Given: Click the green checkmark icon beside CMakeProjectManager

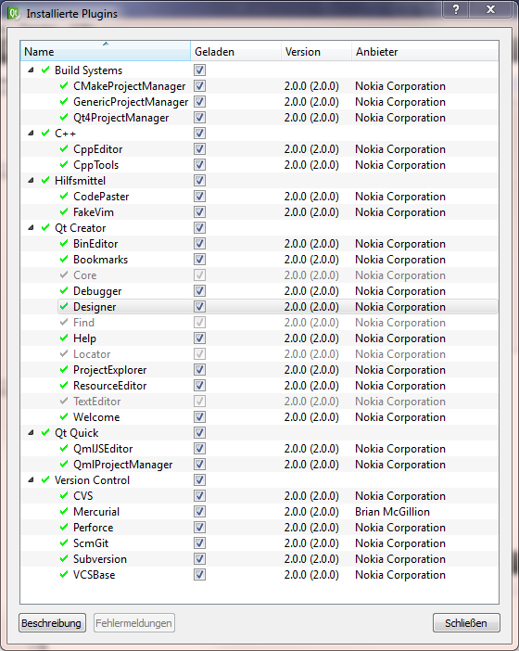Looking at the screenshot, I should point(64,85).
